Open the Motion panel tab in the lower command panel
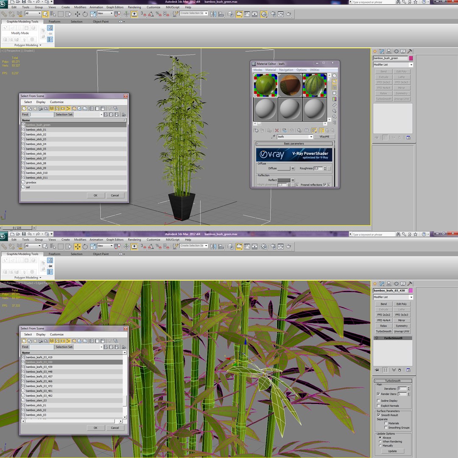The height and width of the screenshot is (458, 458). click(x=396, y=284)
